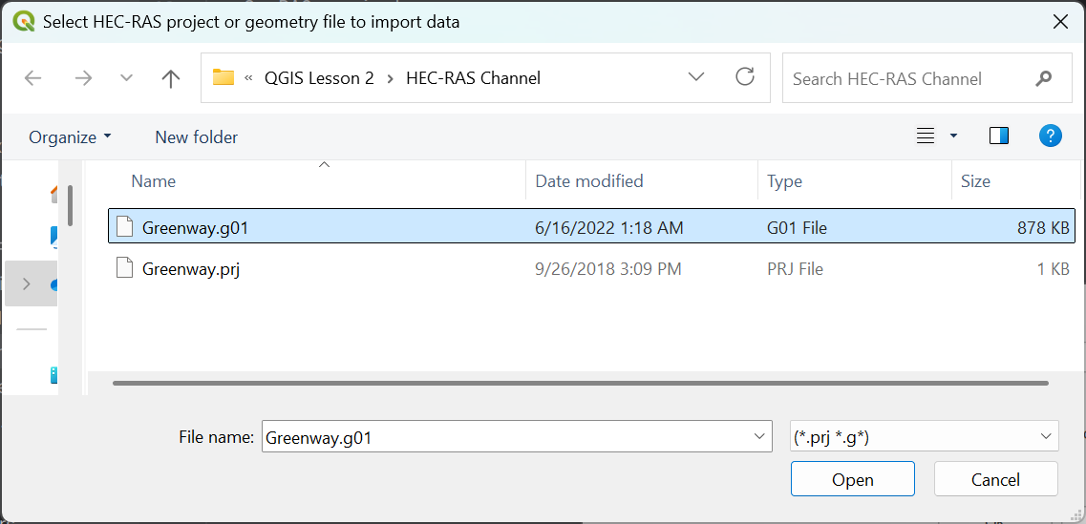Create a New folder

pos(196,137)
